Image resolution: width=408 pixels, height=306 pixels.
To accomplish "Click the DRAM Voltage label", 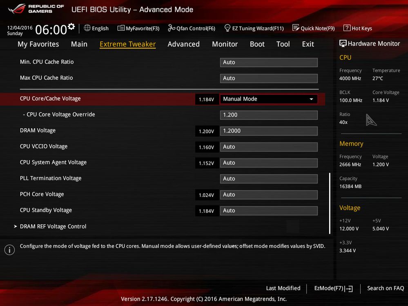I will (x=38, y=130).
